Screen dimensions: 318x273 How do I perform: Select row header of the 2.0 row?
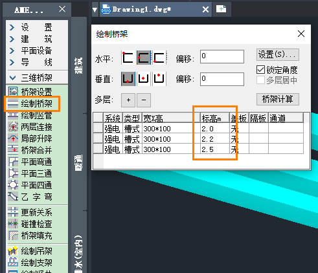coord(98,128)
